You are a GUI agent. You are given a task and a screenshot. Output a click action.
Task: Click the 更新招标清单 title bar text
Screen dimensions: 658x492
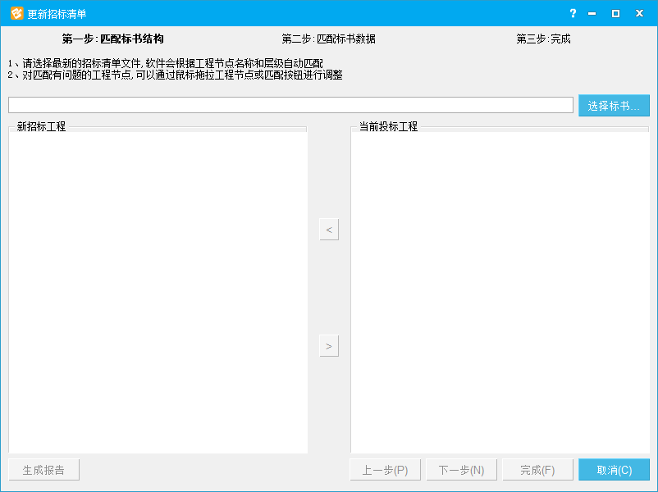(57, 14)
